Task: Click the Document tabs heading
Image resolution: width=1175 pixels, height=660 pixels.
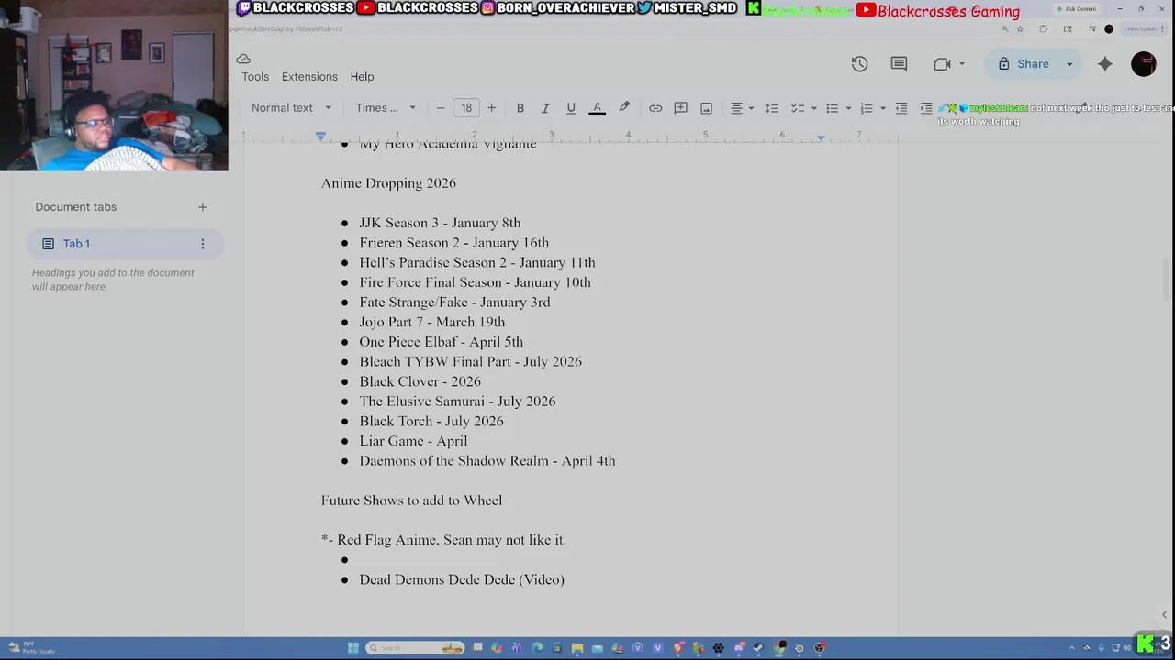Action: coord(76,207)
